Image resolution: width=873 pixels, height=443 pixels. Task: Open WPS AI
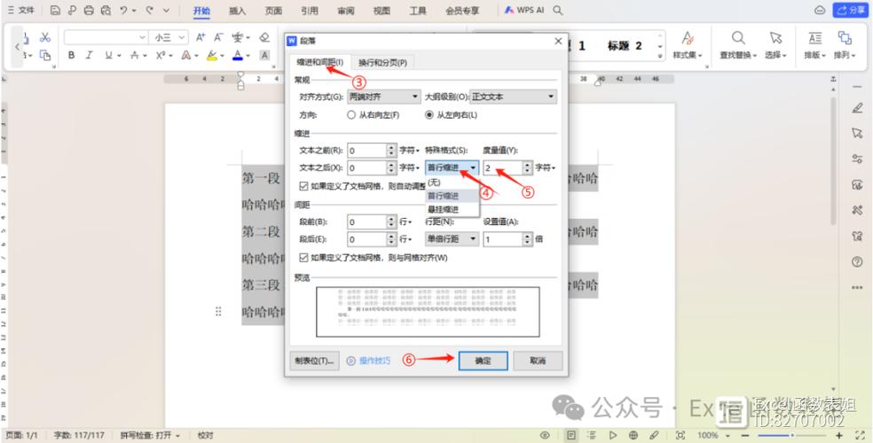pos(524,10)
